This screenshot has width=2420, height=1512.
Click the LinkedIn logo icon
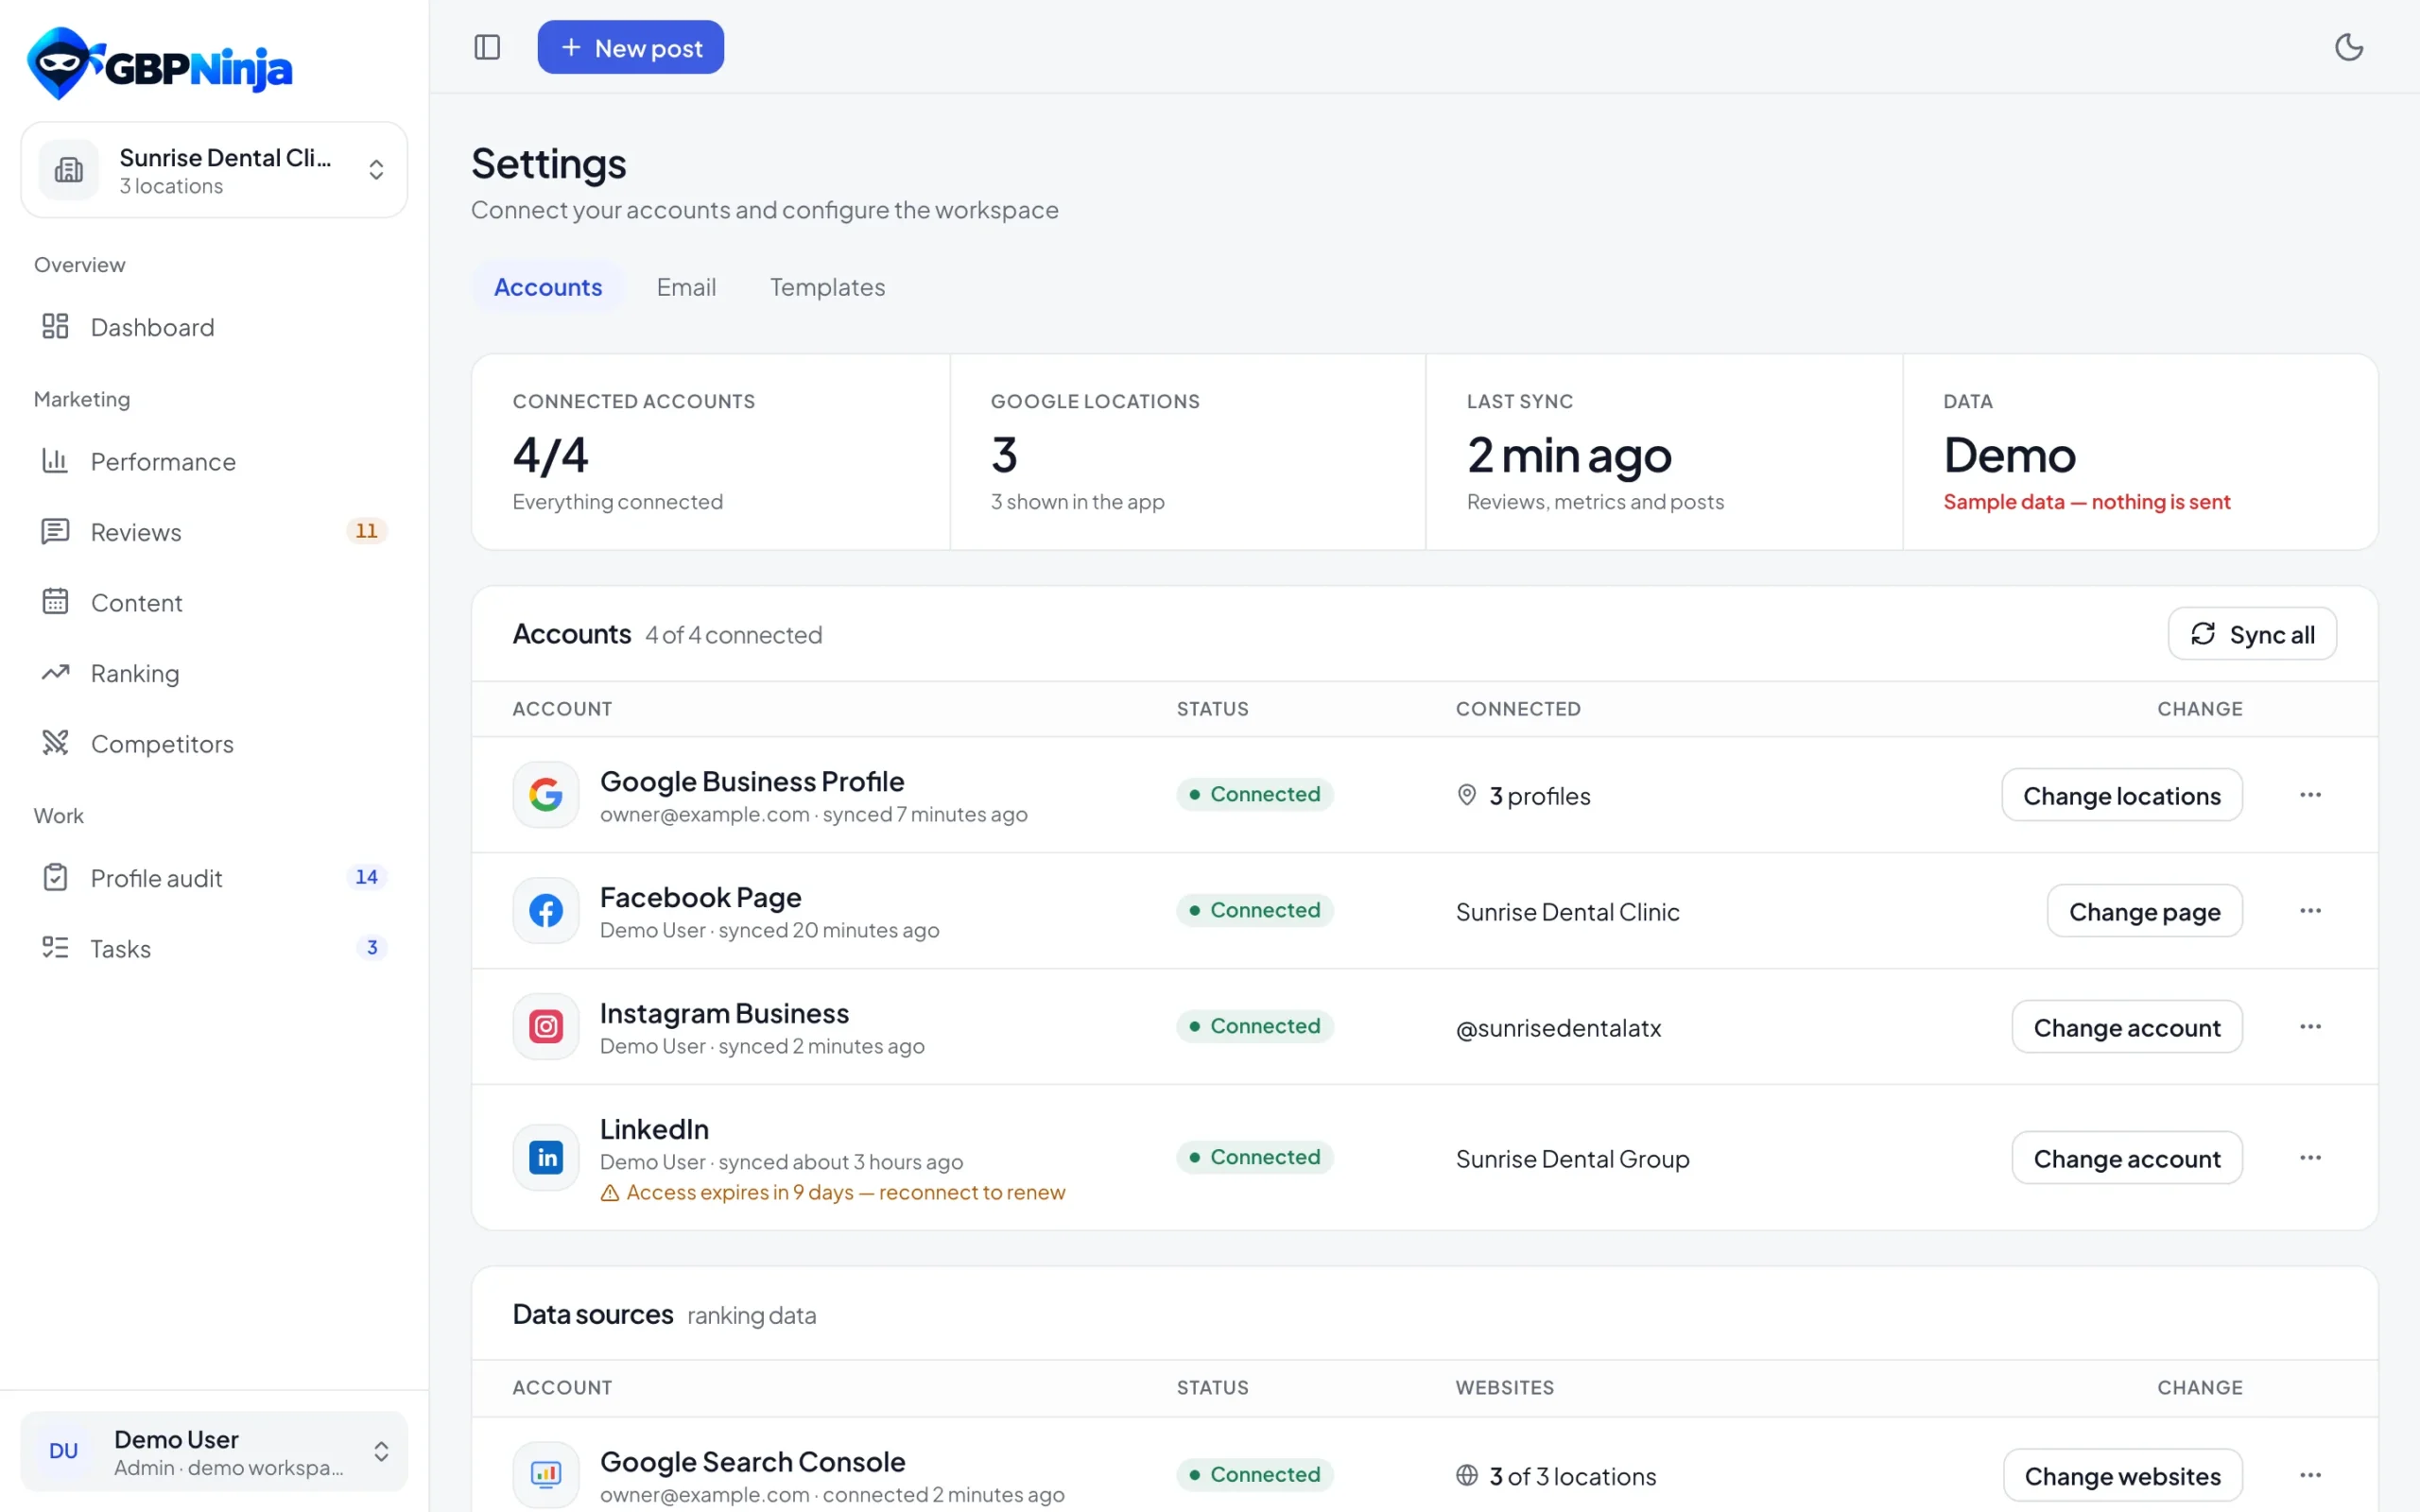[x=546, y=1158]
